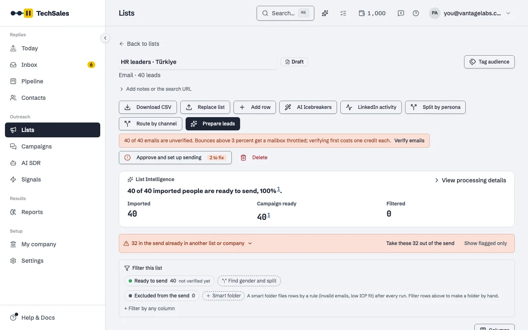Open Campaigns in the sidebar
This screenshot has height=330, width=528.
pos(52,146)
